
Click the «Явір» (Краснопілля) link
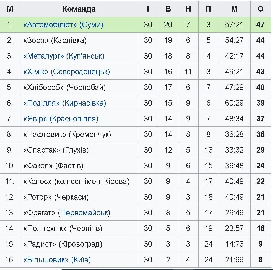[x=61, y=119]
